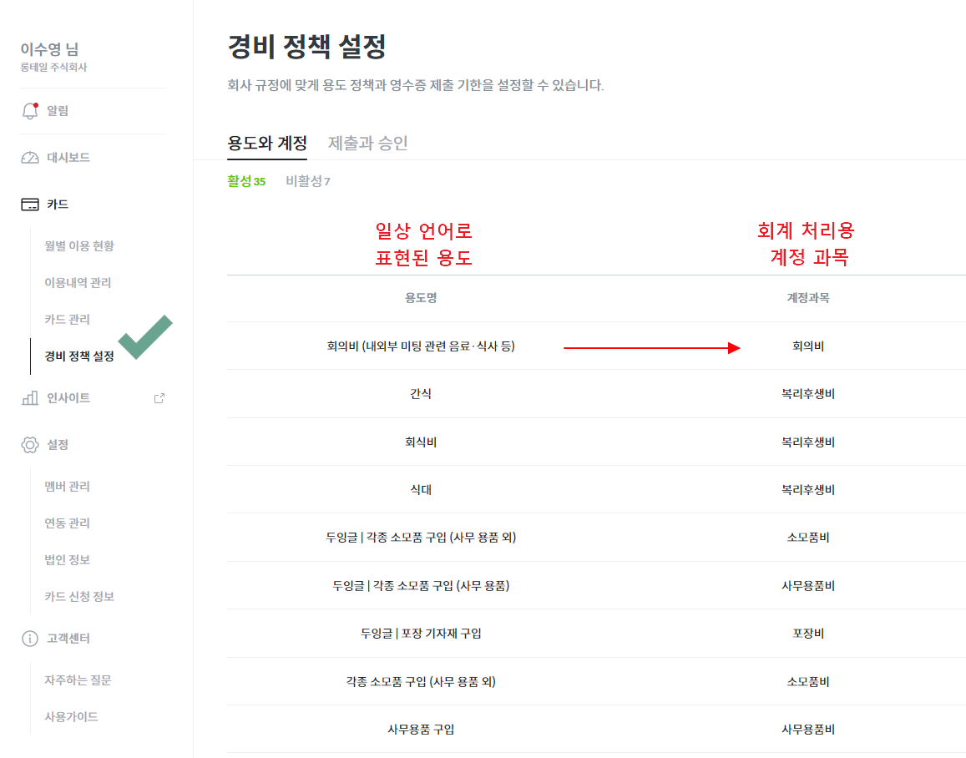Show the 비활성 7 list
The width and height of the screenshot is (966, 758).
coord(308,181)
